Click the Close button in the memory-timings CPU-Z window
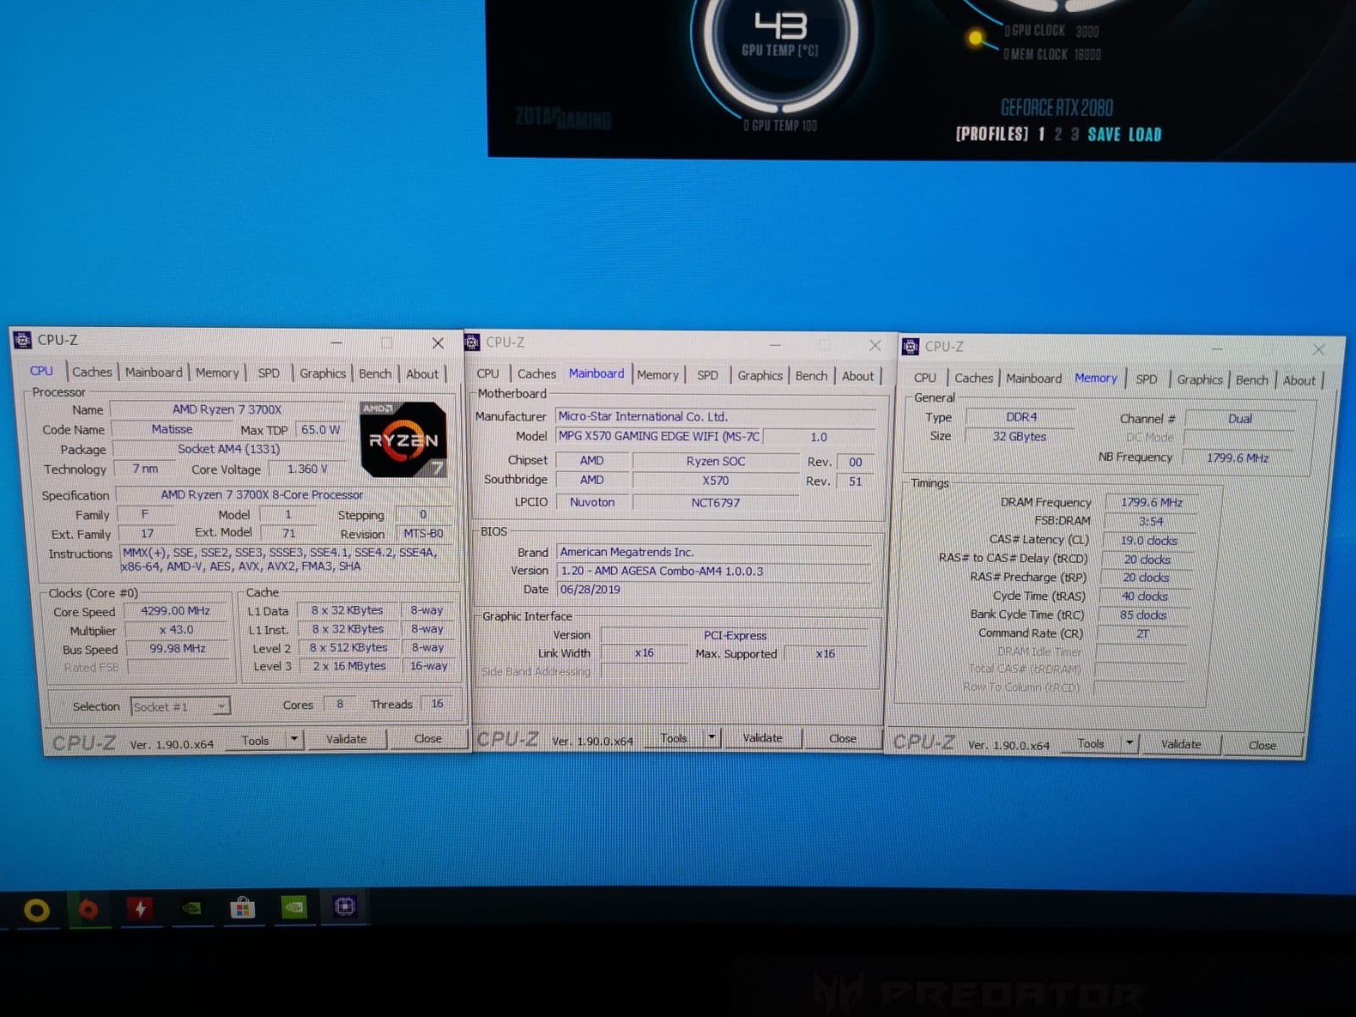This screenshot has height=1017, width=1356. point(1262,745)
